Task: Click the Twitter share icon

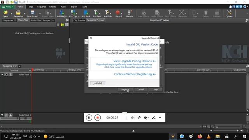Action: tap(237, 7)
